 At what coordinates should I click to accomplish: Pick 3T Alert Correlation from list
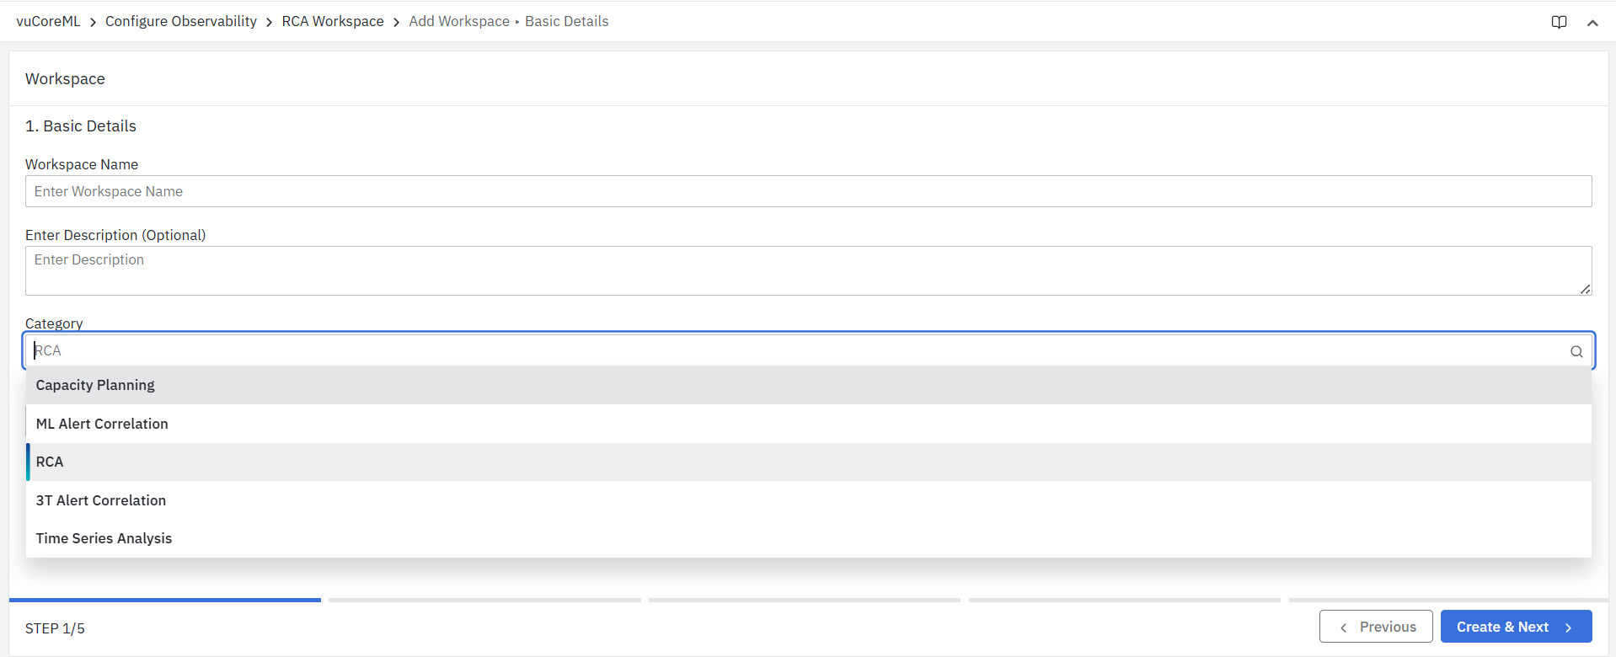pos(101,500)
